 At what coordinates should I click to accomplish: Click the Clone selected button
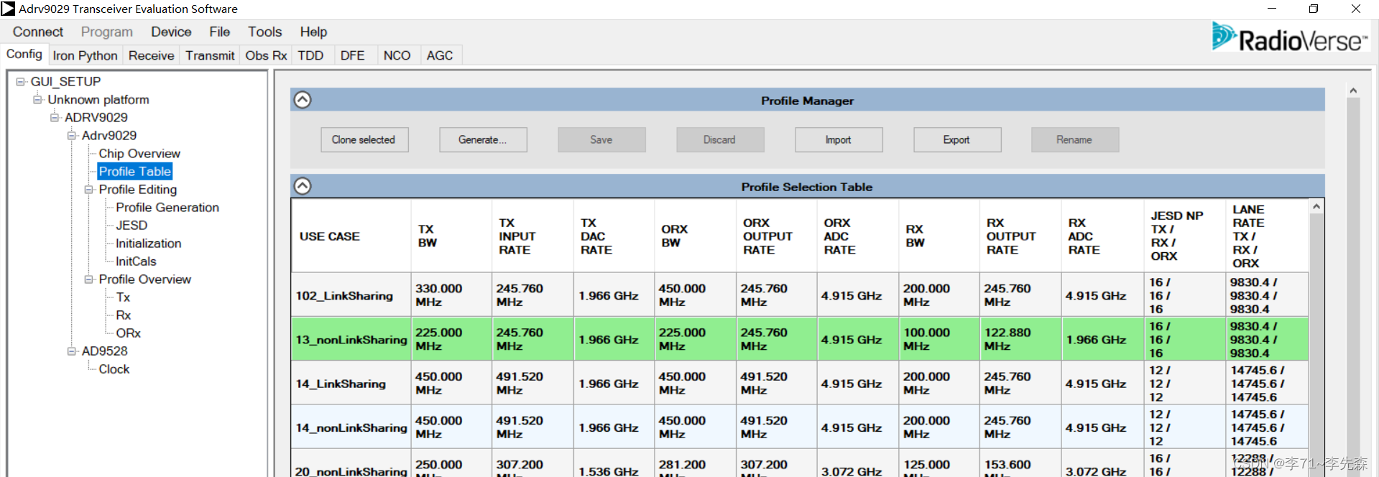[364, 140]
